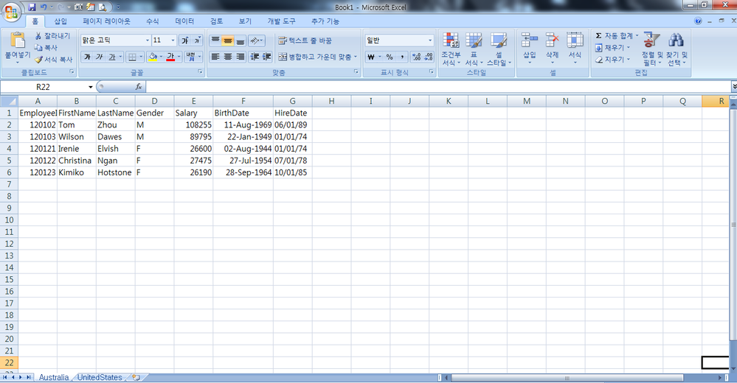Toggle underline (가) formatting
The height and width of the screenshot is (383, 737).
(112, 57)
